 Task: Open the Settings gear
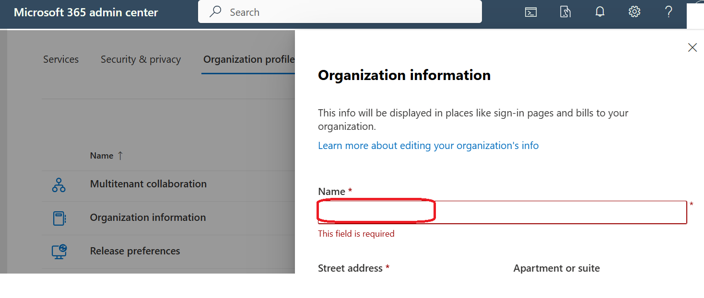coord(634,11)
